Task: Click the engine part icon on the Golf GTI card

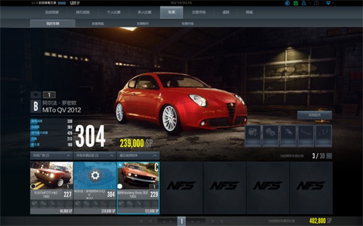Action: (x=35, y=204)
